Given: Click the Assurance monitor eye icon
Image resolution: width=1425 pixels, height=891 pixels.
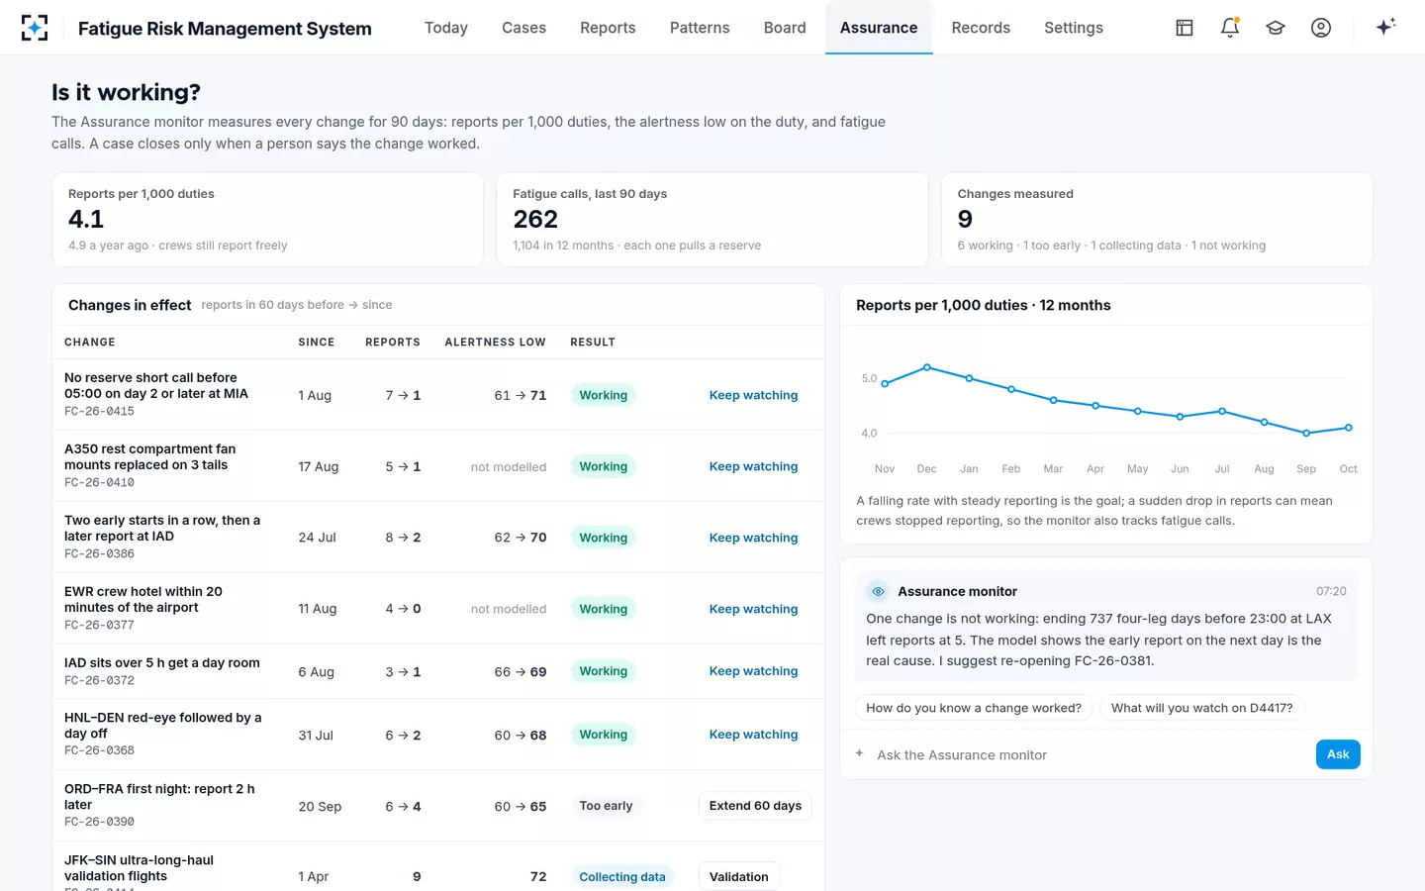Looking at the screenshot, I should [878, 591].
